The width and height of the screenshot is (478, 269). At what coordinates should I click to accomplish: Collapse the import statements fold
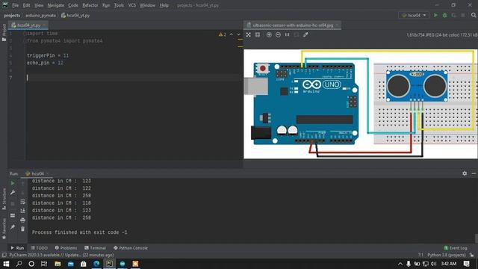coord(25,34)
